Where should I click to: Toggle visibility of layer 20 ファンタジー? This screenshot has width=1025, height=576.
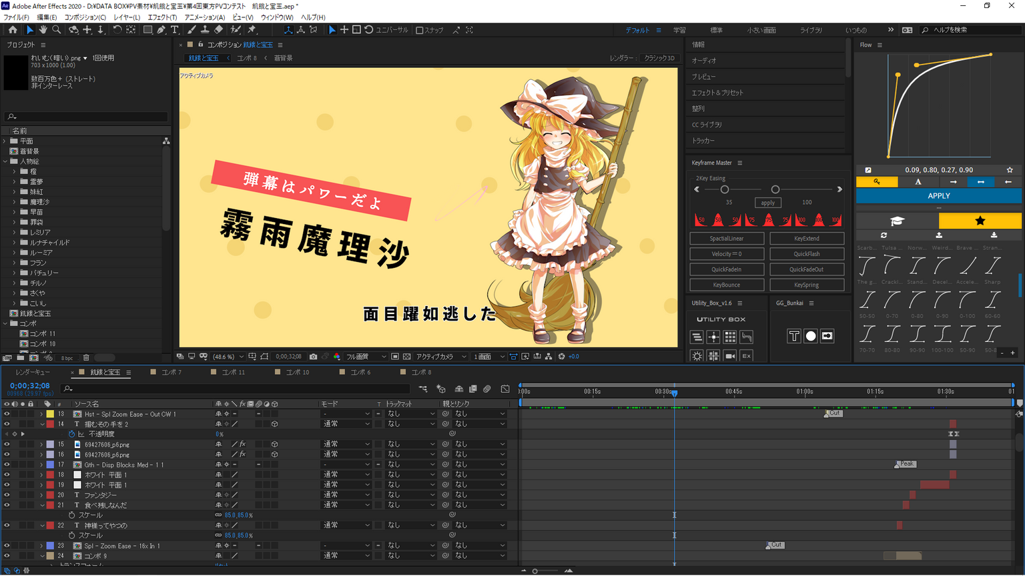tap(7, 495)
